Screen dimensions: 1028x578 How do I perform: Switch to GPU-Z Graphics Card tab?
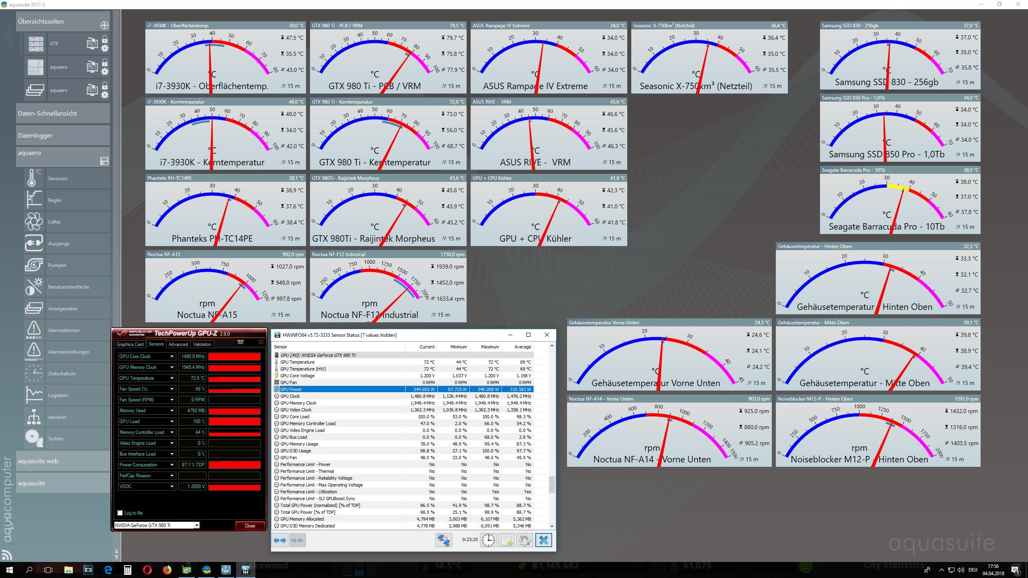(x=130, y=344)
